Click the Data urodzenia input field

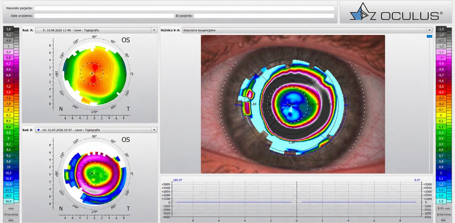coord(104,16)
